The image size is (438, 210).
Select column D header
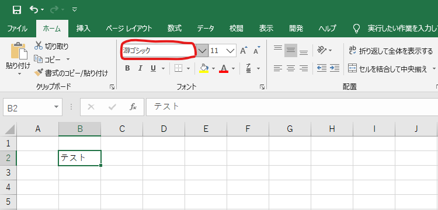pyautogui.click(x=164, y=129)
